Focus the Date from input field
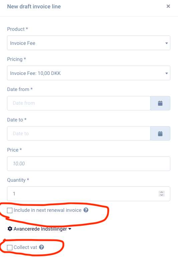The width and height of the screenshot is (178, 257). click(79, 103)
